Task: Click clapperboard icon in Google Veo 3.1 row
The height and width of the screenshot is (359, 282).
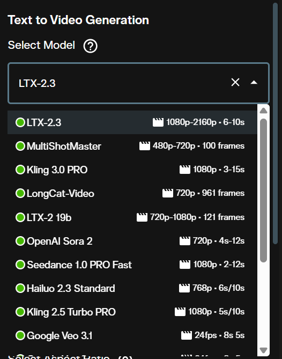Action: [x=187, y=335]
